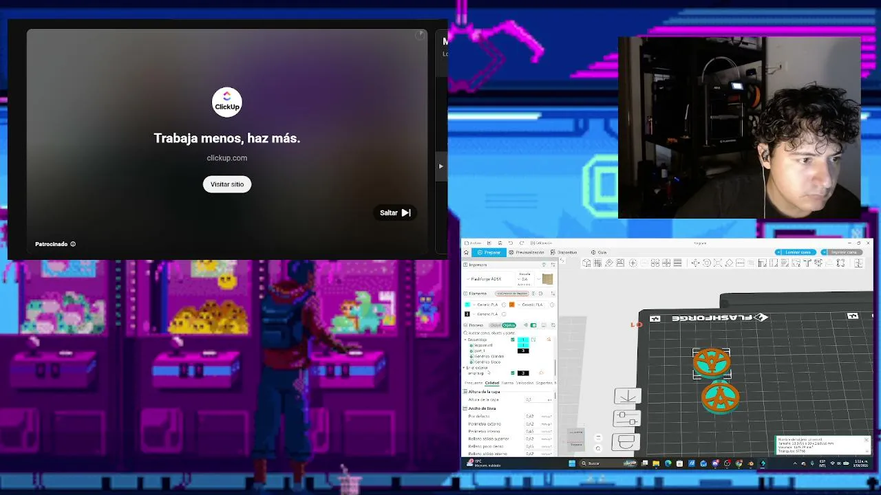Skip the ad with the Saltar button

pyautogui.click(x=395, y=213)
